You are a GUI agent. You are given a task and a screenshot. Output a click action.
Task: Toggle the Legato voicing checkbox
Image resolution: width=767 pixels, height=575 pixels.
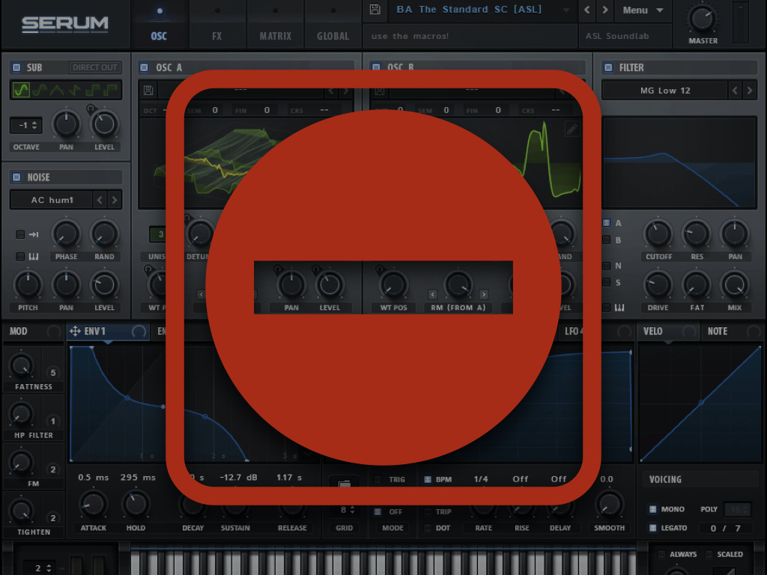652,528
